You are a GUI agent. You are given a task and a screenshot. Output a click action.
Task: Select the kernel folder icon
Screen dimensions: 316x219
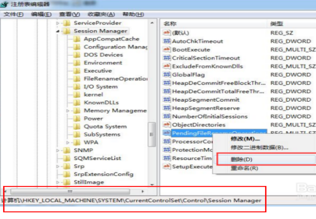coord(77,95)
